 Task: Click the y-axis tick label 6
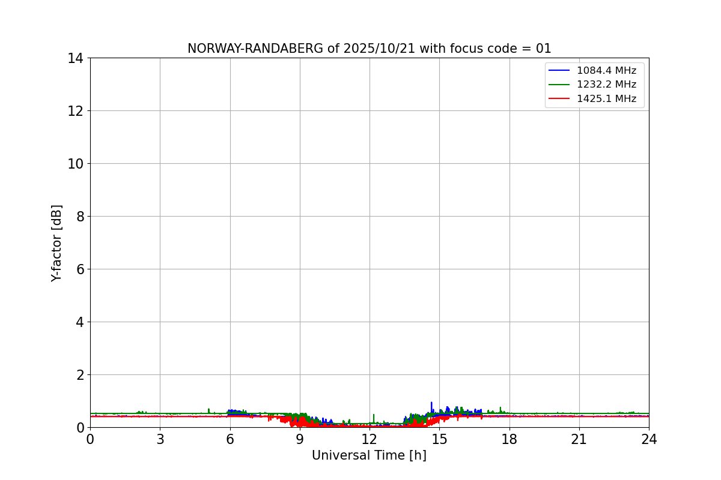coord(80,269)
